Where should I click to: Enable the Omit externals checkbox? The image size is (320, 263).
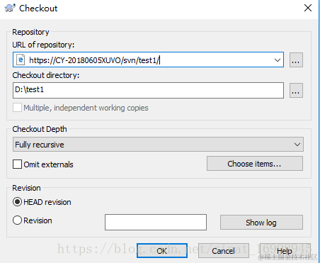pos(17,164)
